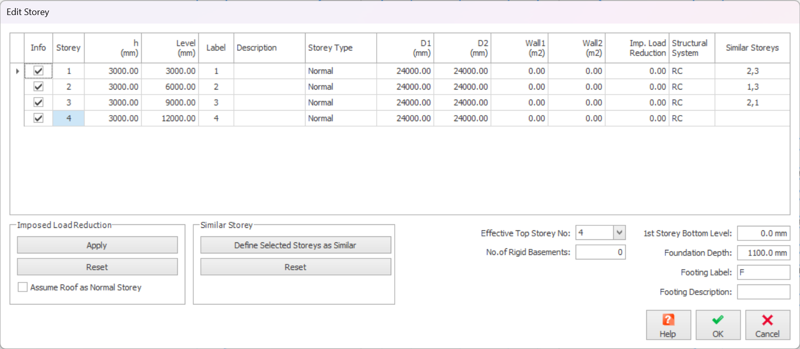Click Apply in Imposed Load Reduction
This screenshot has width=800, height=349.
click(x=97, y=245)
